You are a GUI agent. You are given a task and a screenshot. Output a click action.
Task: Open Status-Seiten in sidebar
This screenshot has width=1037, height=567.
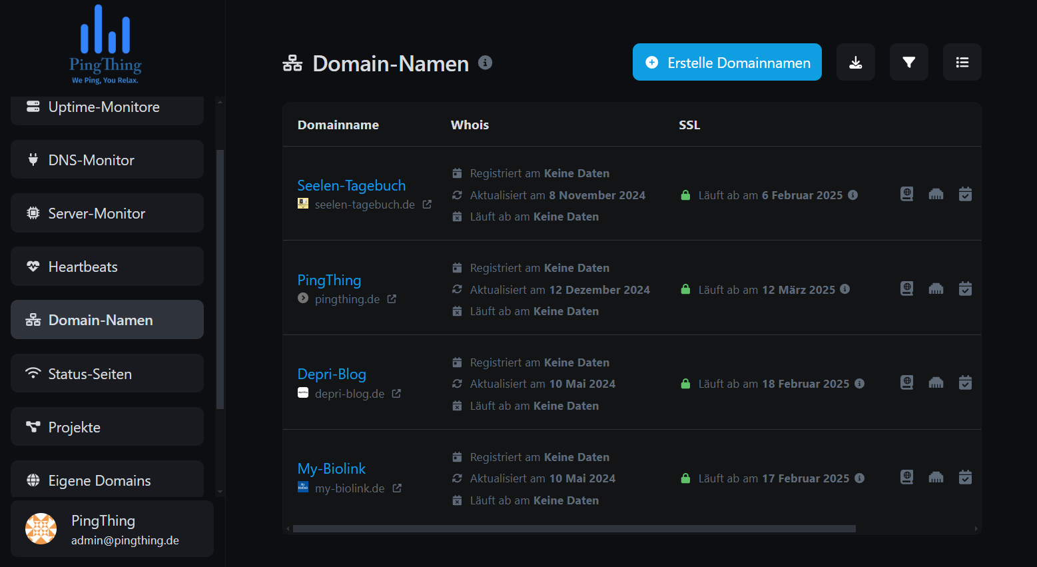(107, 373)
